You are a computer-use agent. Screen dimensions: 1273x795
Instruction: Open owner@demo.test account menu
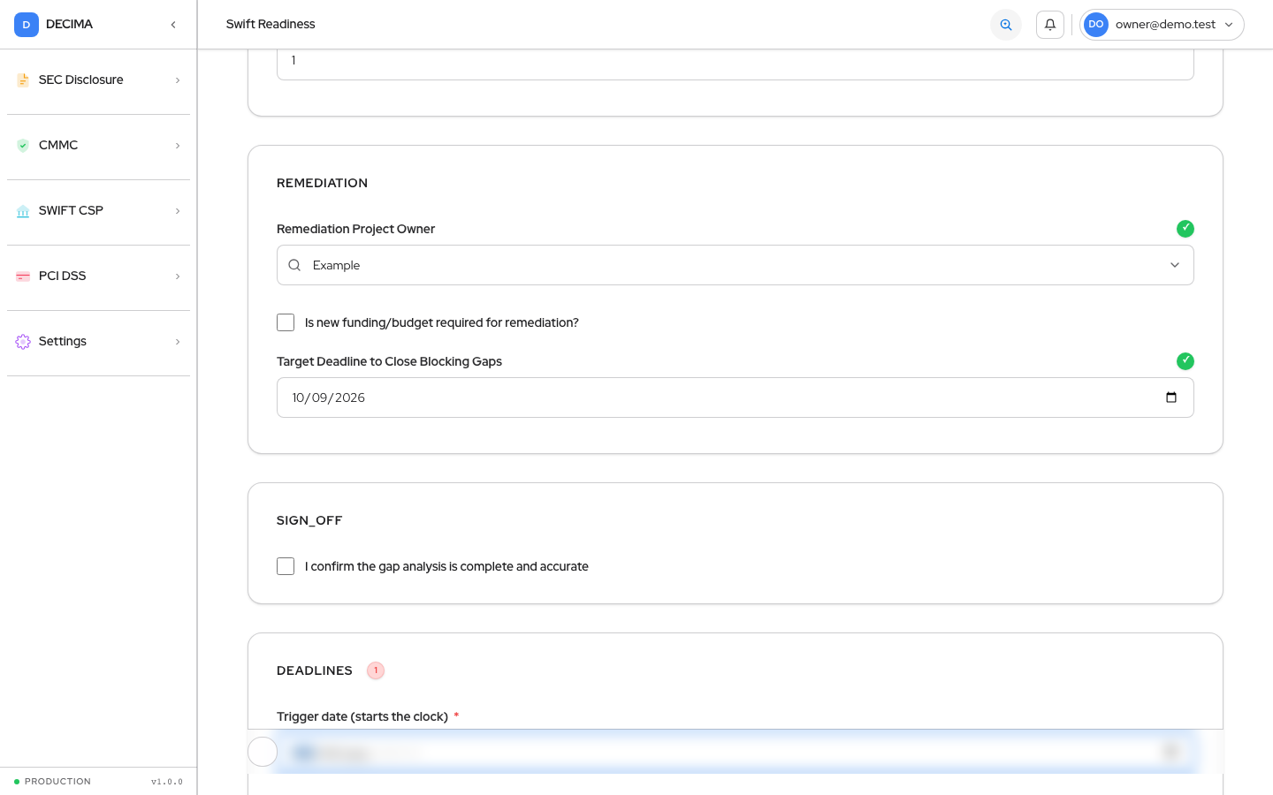pyautogui.click(x=1162, y=25)
